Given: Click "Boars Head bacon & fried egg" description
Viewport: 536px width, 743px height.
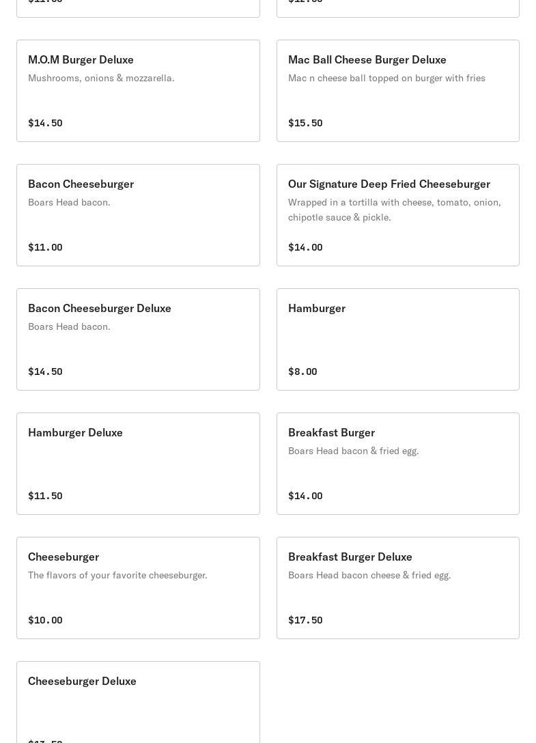Looking at the screenshot, I should click(353, 451).
